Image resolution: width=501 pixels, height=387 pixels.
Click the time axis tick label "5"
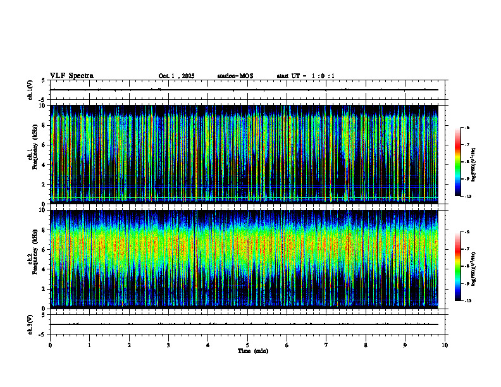point(247,345)
